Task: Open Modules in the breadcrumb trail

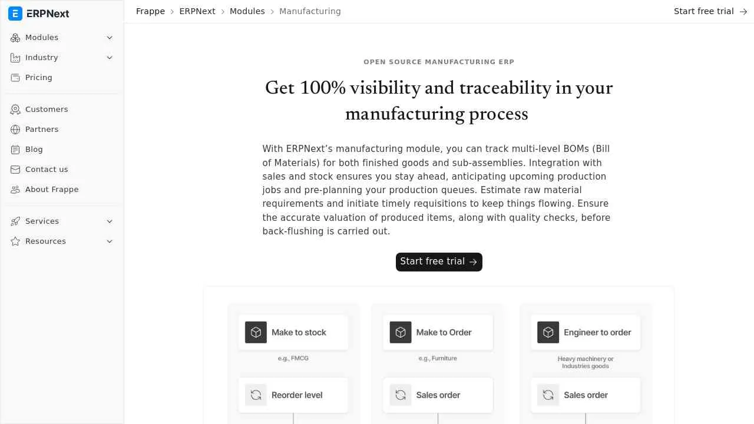Action: pyautogui.click(x=247, y=11)
